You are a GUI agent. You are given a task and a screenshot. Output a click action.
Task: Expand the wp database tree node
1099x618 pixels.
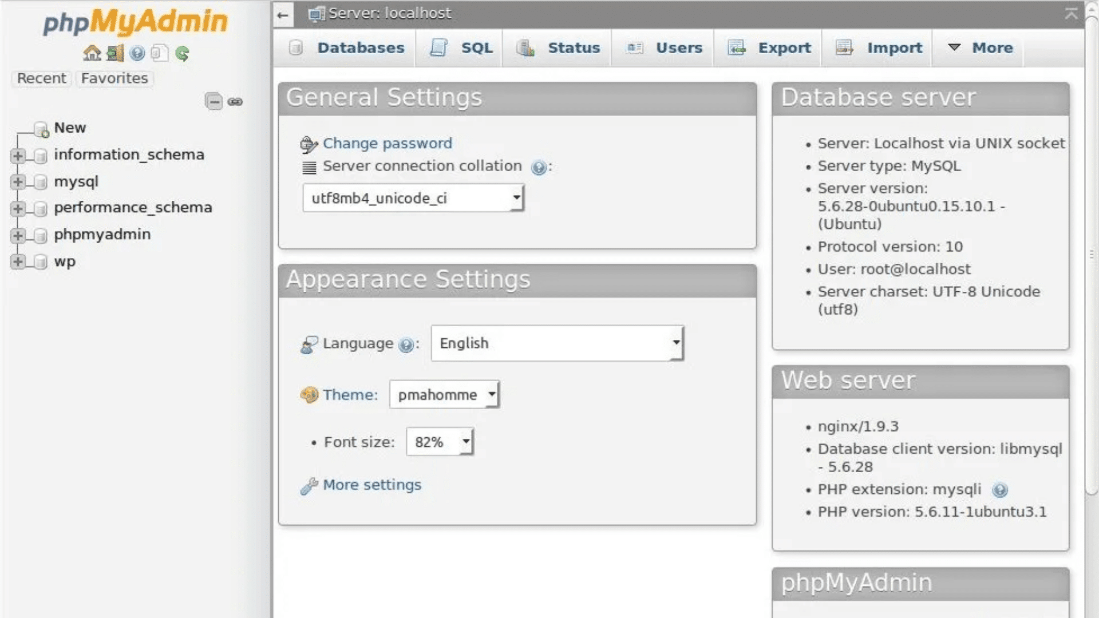17,262
